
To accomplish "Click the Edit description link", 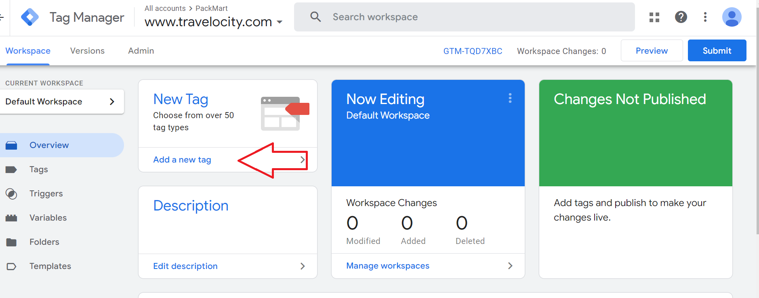I will (185, 266).
